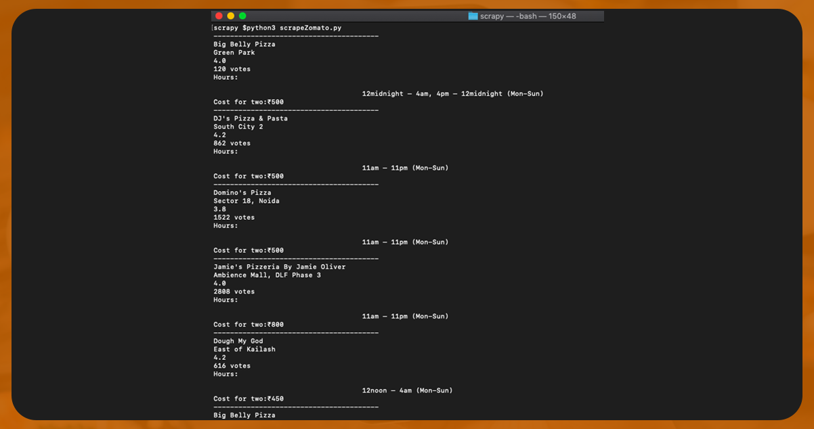This screenshot has height=429, width=814.
Task: Click the yellow minimize window button
Action: coord(230,16)
